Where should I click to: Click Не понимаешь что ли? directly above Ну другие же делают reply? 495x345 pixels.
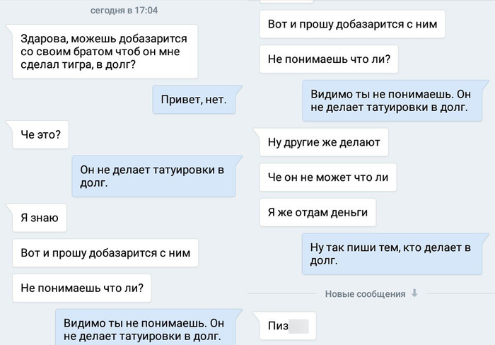click(x=329, y=59)
